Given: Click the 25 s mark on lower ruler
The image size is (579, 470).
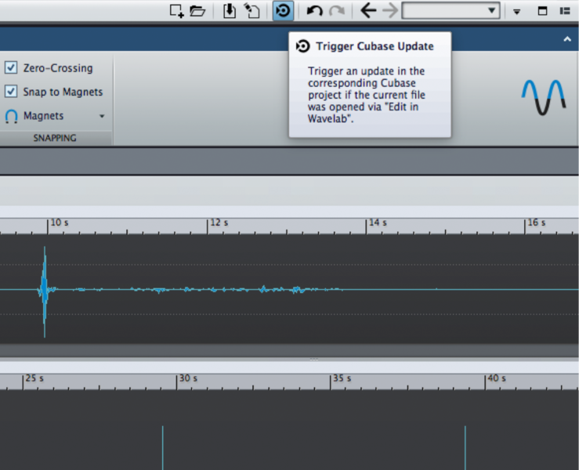Looking at the screenshot, I should tap(34, 378).
